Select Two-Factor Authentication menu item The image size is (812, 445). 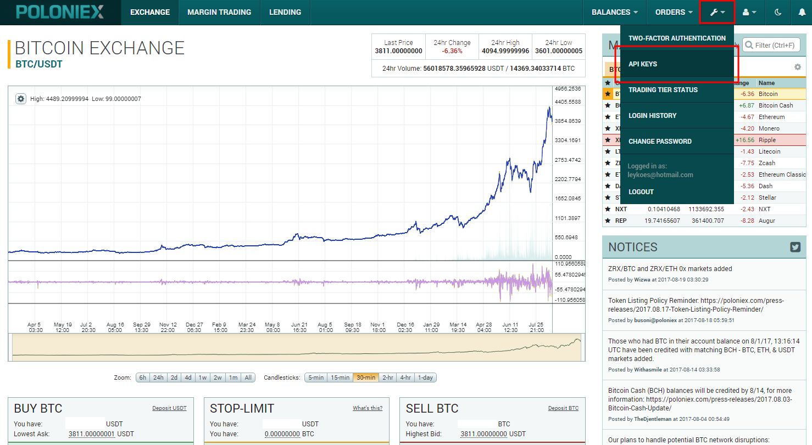677,38
